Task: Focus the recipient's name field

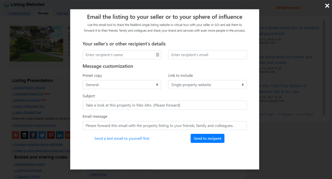Action: (119, 55)
